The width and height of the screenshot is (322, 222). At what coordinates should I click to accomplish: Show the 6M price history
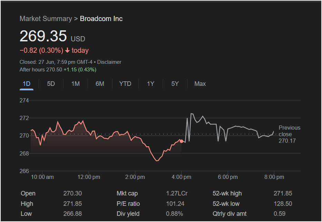click(100, 84)
